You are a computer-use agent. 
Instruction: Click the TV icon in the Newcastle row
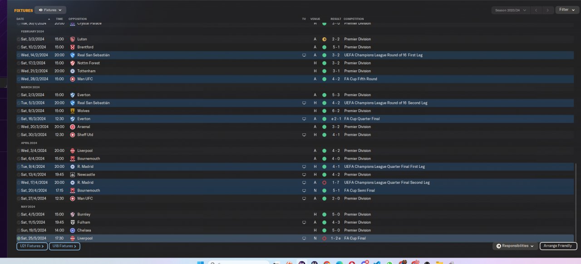click(304, 175)
